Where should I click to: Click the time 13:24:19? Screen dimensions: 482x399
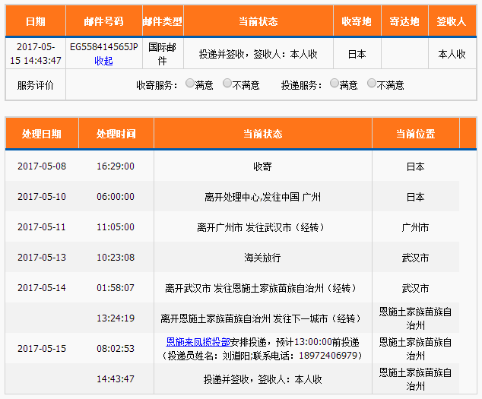pyautogui.click(x=116, y=318)
